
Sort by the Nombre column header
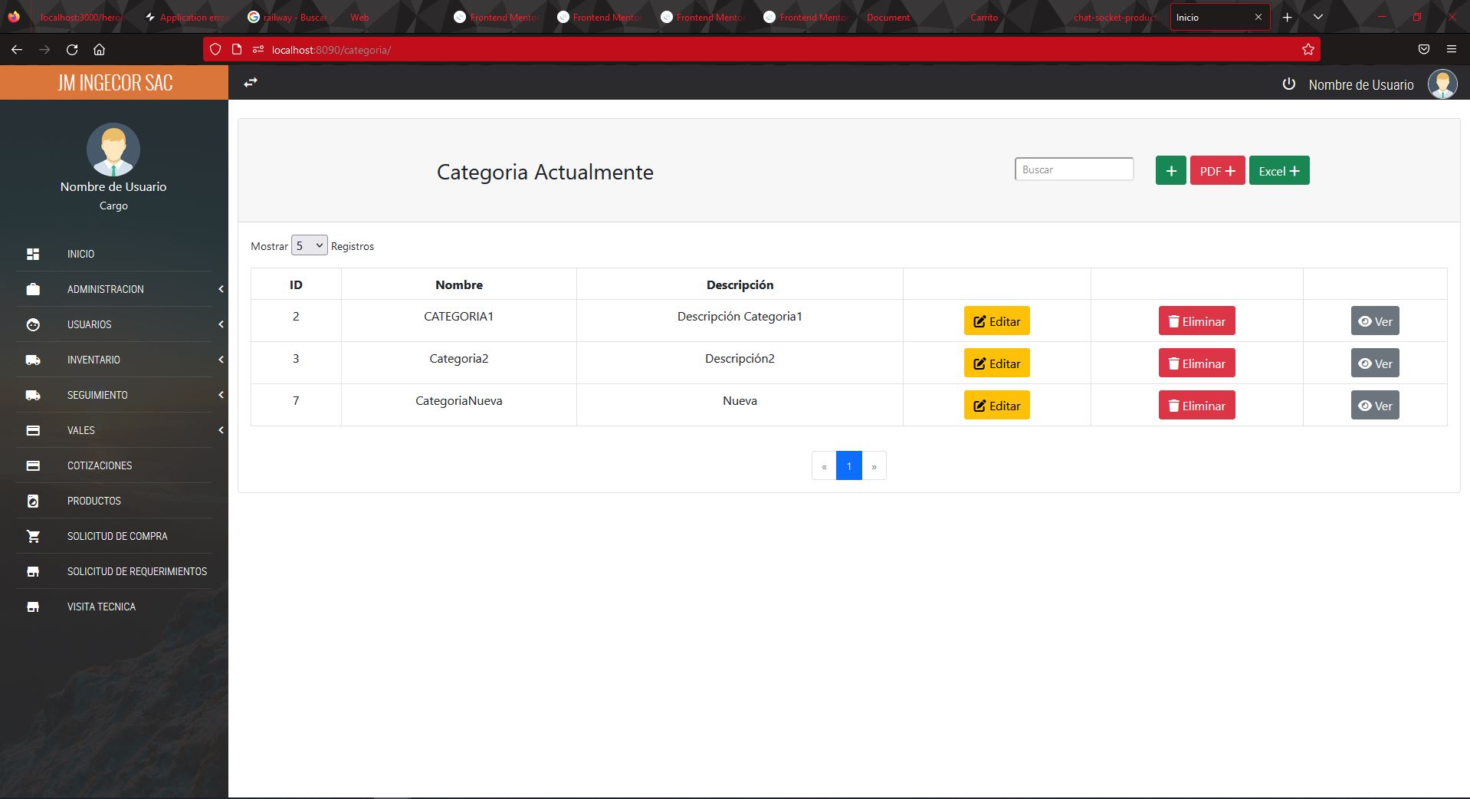[x=459, y=284]
